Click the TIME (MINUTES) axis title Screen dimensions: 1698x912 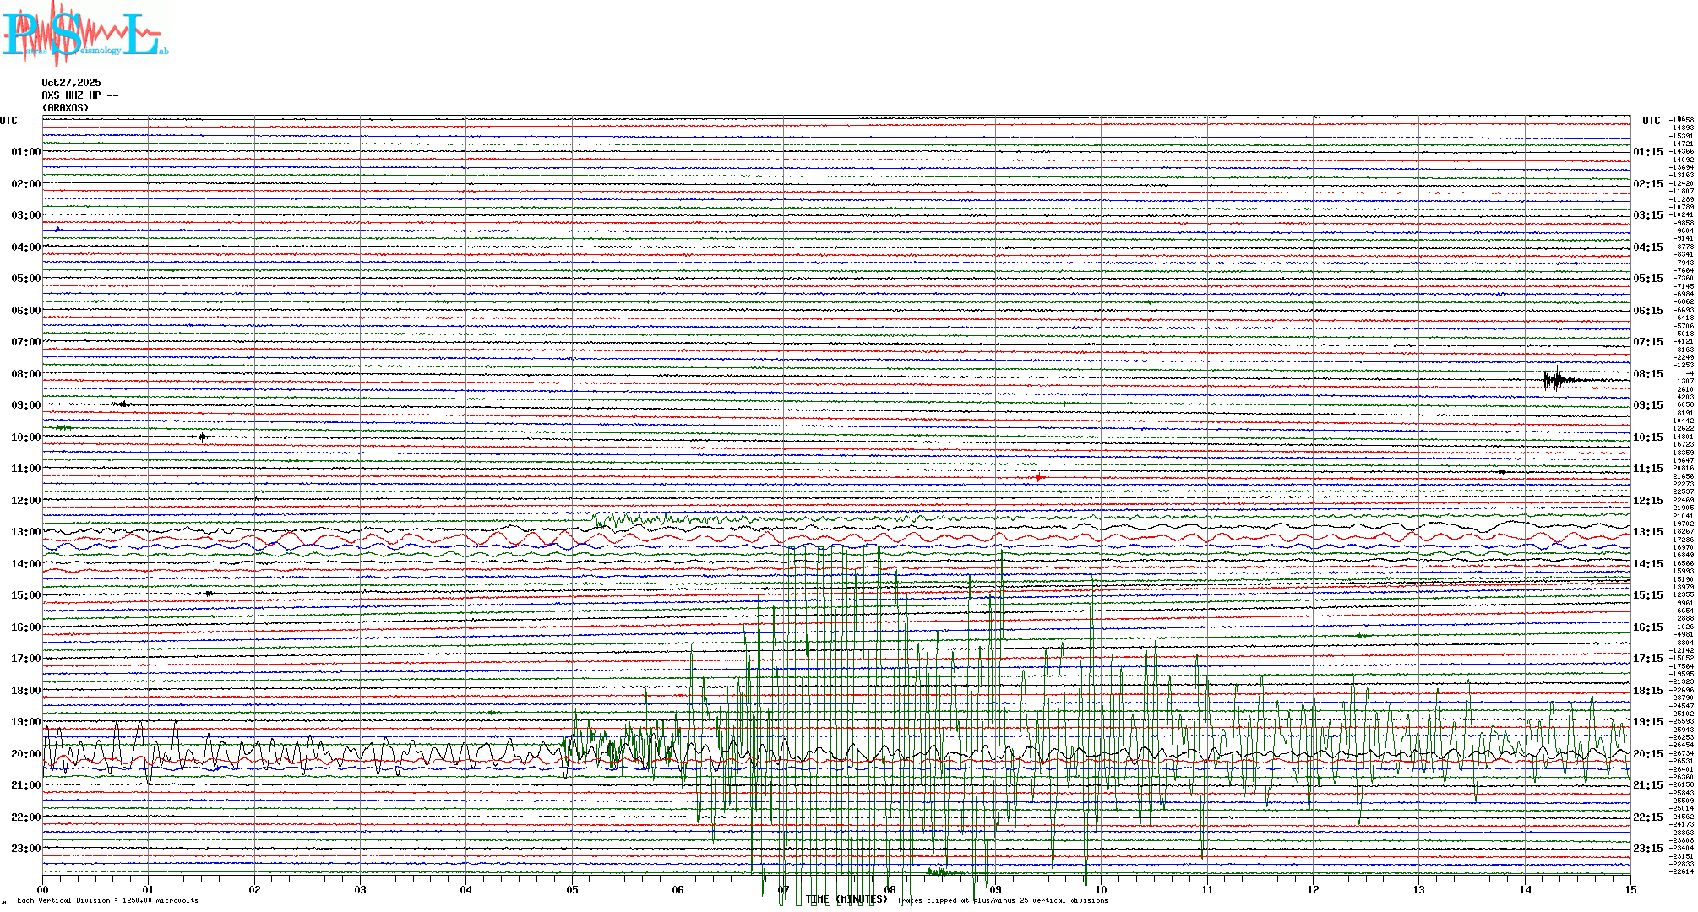click(847, 900)
